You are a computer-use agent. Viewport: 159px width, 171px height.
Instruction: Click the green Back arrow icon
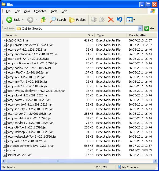tap(9, 20)
